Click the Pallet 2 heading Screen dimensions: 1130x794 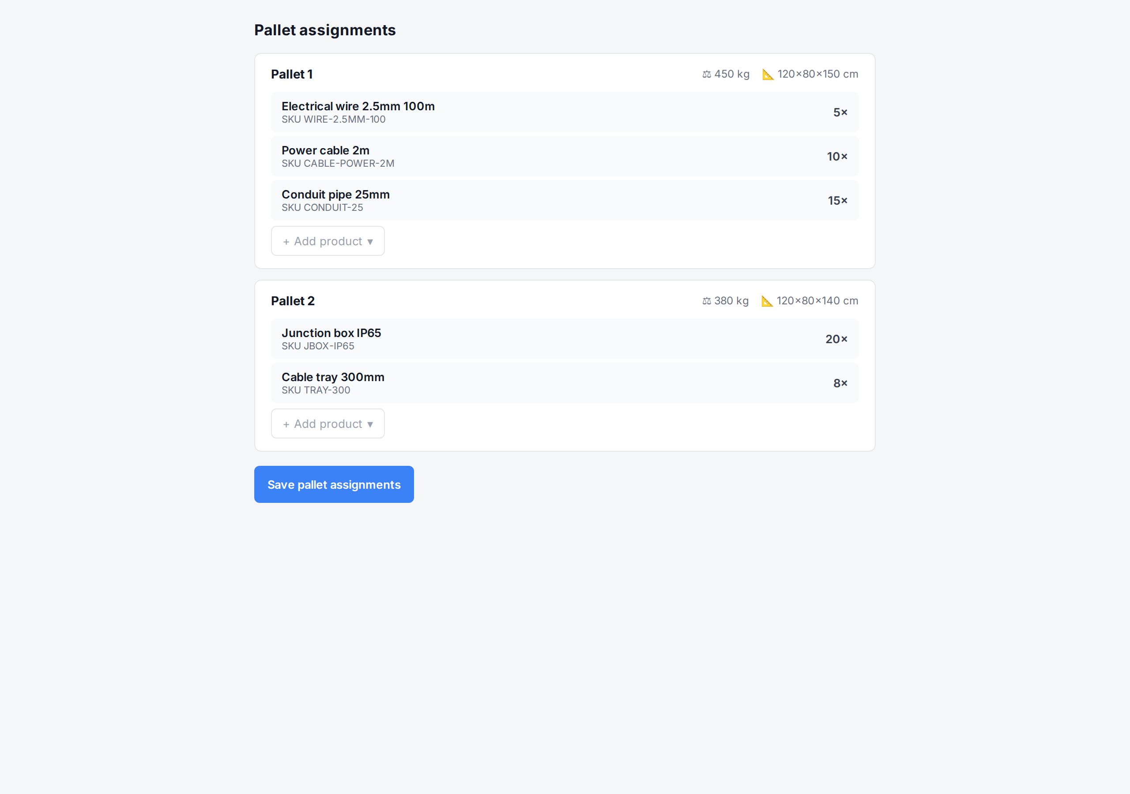point(293,301)
